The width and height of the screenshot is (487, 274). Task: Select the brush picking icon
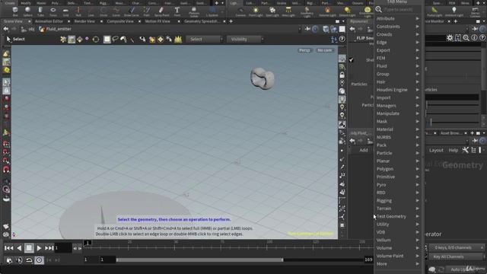pos(123,39)
